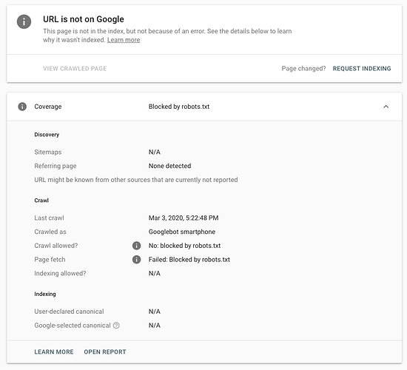Click the N/A value for Google-selected canonical
This screenshot has width=407, height=370.
155,326
